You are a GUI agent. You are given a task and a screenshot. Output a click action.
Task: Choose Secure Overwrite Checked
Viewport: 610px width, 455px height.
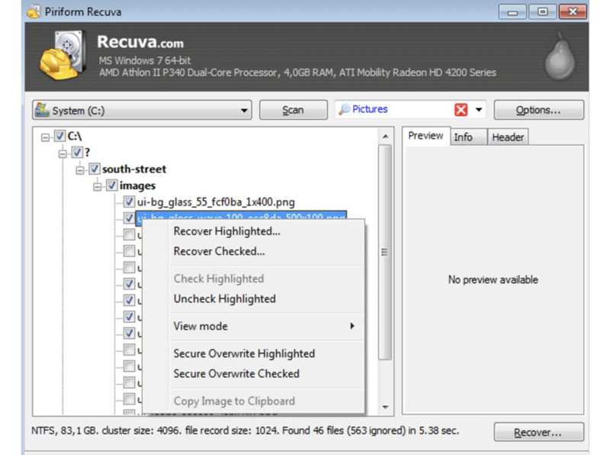[236, 374]
